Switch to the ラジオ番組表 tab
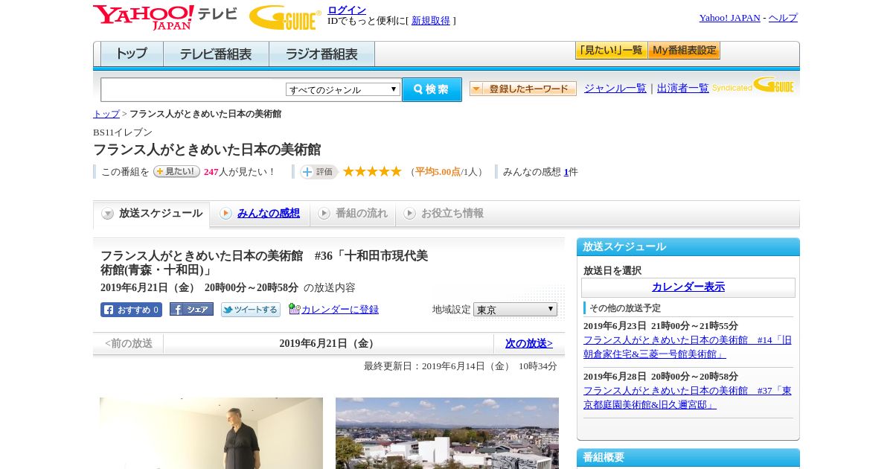This screenshot has width=893, height=469. [x=321, y=54]
